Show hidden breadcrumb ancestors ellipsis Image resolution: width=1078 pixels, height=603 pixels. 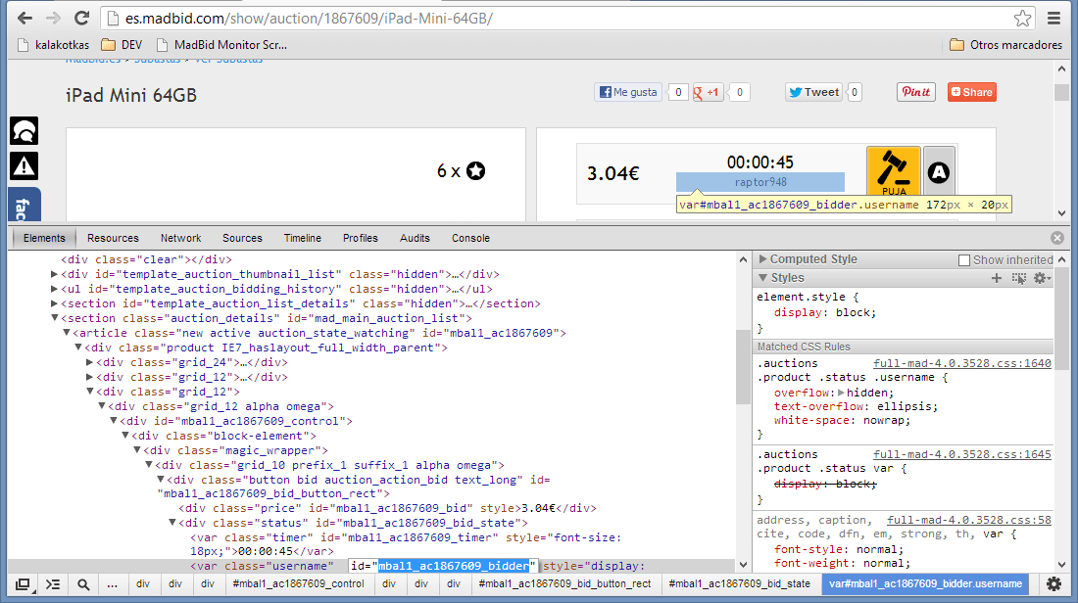point(112,583)
